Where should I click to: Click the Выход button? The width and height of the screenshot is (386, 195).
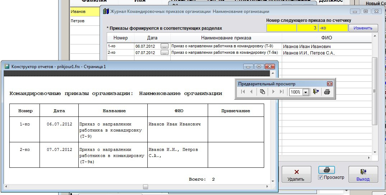[x=363, y=175]
